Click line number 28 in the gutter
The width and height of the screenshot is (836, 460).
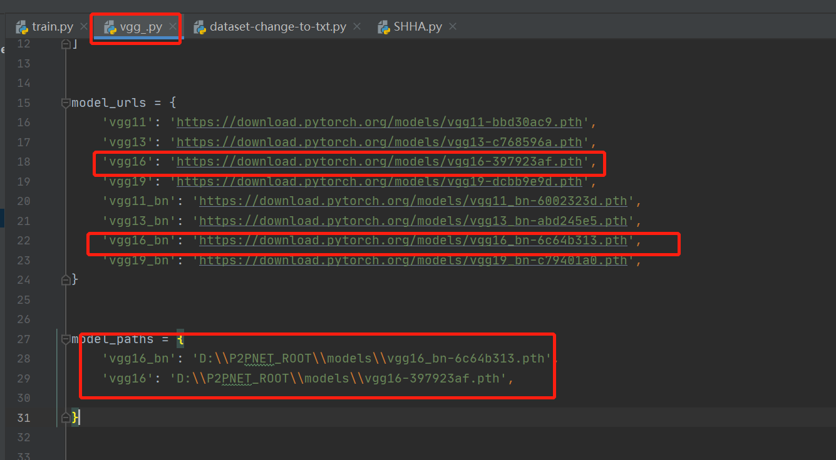coord(23,359)
